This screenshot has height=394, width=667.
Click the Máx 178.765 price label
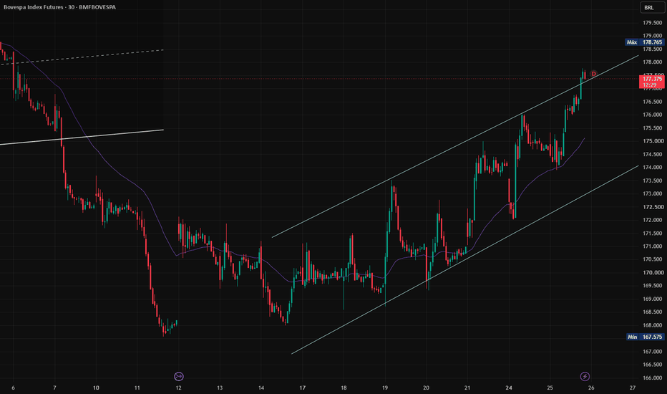(645, 42)
